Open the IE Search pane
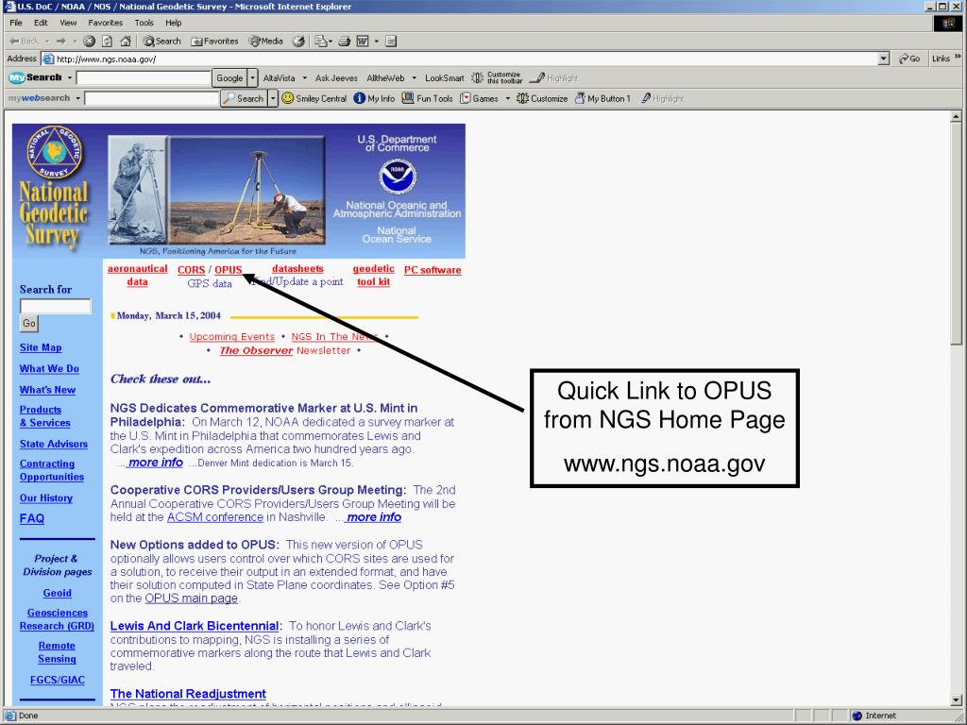Image resolution: width=967 pixels, height=725 pixels. (x=161, y=42)
